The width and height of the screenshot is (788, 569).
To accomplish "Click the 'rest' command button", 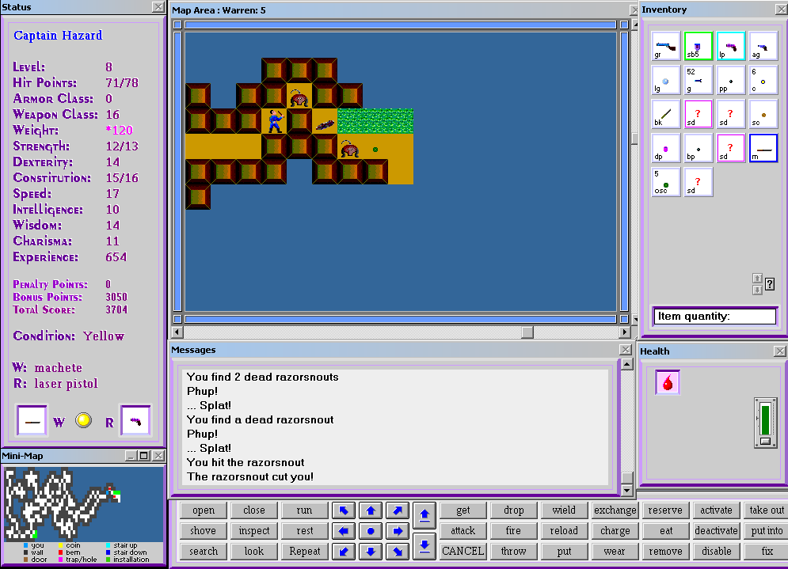I will [x=305, y=531].
